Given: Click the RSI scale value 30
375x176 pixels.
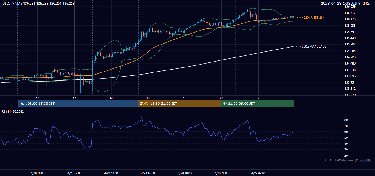Looking at the screenshot, I should (346, 150).
